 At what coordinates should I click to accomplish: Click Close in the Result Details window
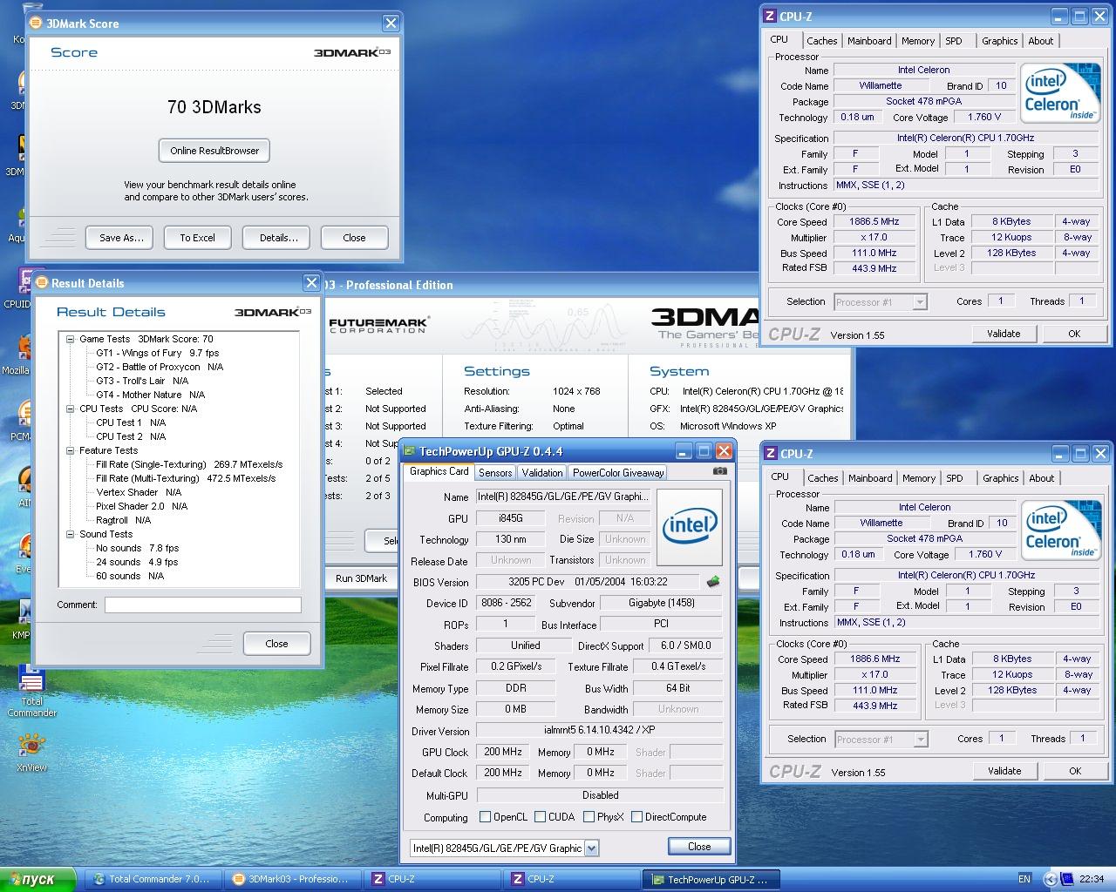[x=276, y=644]
